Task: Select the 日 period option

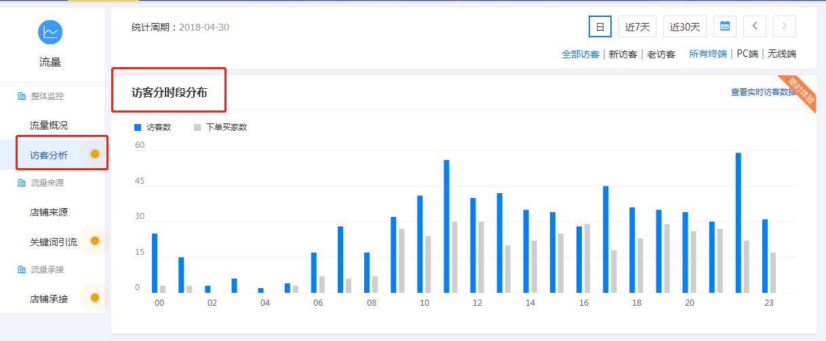Action: pyautogui.click(x=599, y=26)
